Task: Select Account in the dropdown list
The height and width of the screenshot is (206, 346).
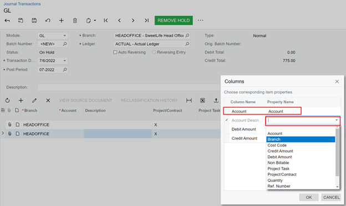Action: pos(301,133)
